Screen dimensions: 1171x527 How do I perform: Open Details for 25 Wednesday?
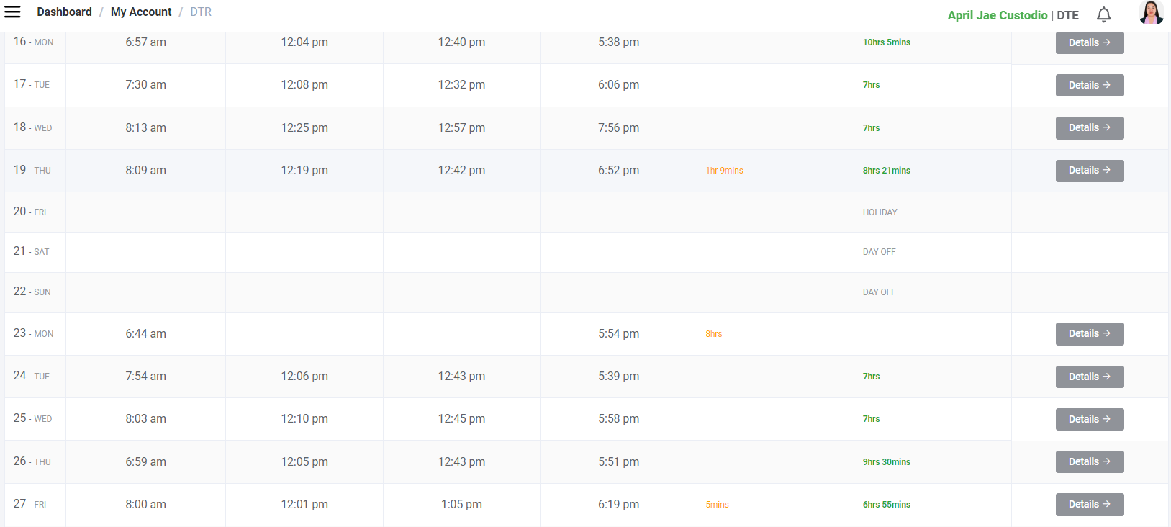pyautogui.click(x=1089, y=419)
